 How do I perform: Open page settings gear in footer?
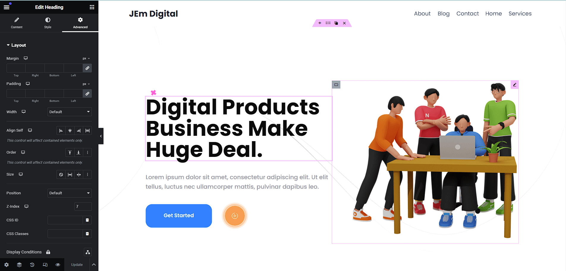[x=7, y=265]
